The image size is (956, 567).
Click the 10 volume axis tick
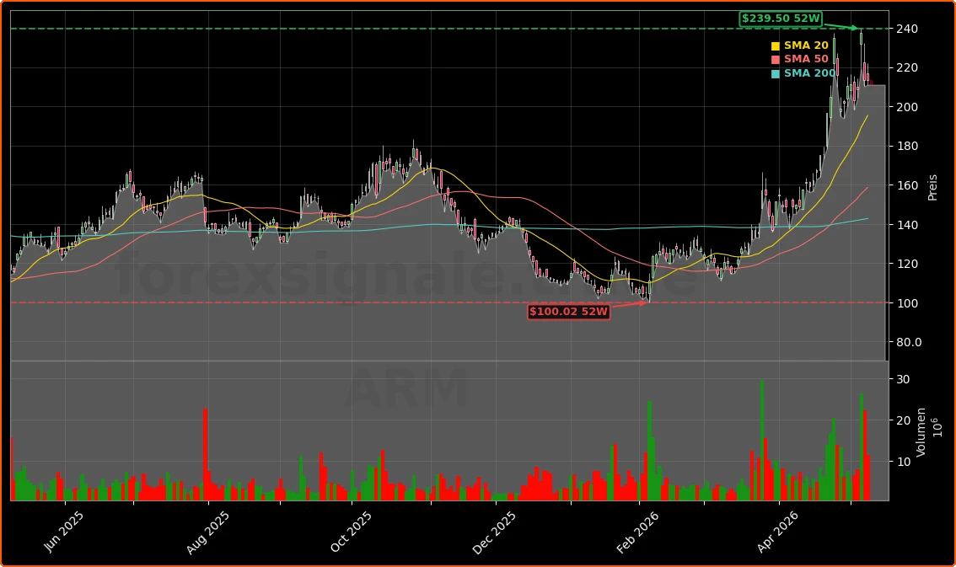[x=904, y=462]
